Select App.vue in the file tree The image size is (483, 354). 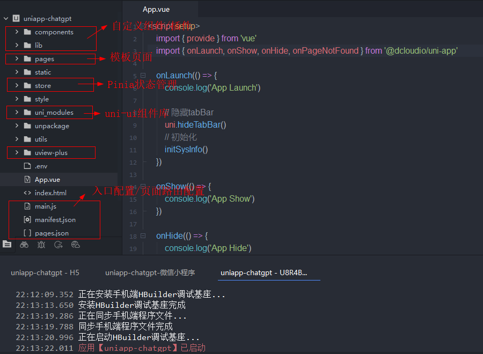point(47,180)
